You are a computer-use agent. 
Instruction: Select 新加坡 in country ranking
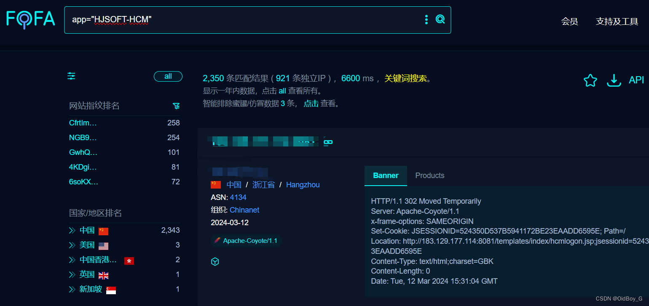click(x=91, y=289)
